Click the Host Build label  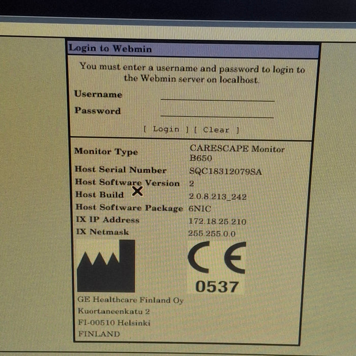(100, 195)
